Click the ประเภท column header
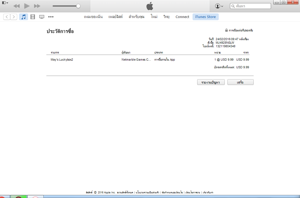300x198 pixels. pos(159,52)
